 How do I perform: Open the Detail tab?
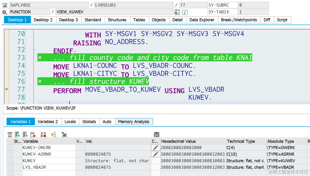[x=177, y=20]
